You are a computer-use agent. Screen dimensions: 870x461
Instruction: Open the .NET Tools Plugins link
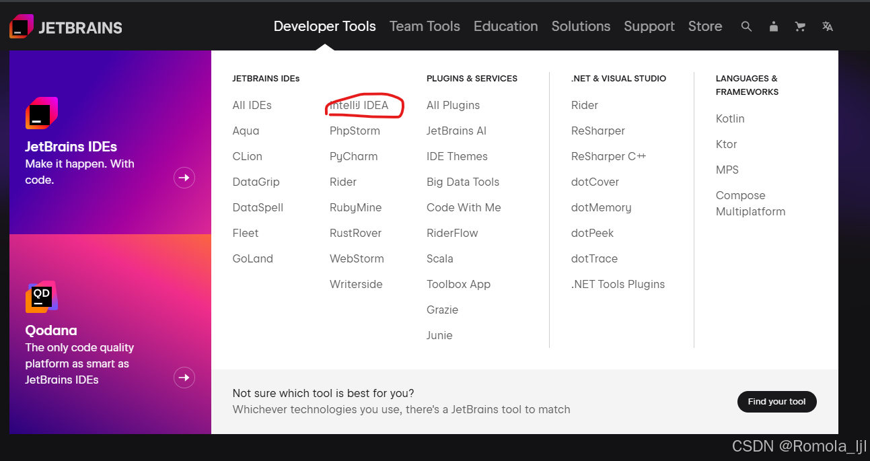tap(618, 284)
